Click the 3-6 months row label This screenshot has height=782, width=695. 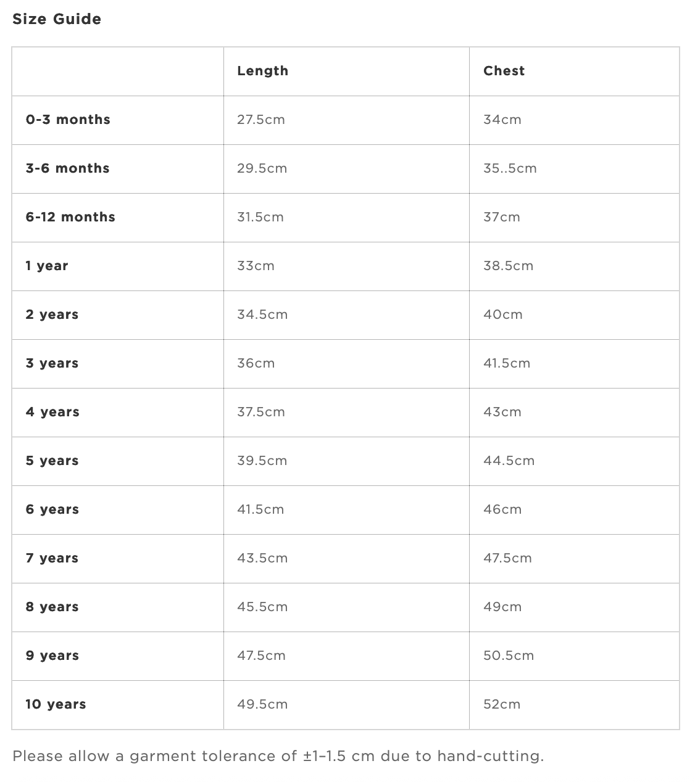click(x=67, y=168)
